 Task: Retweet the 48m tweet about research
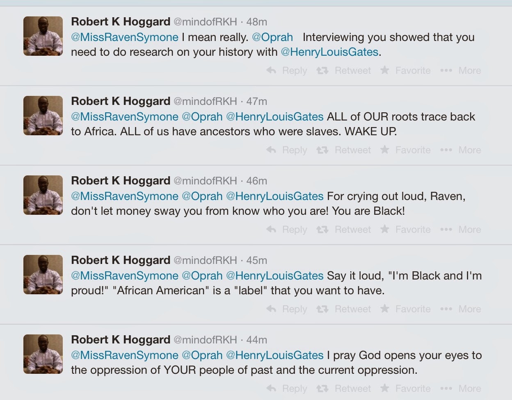344,70
